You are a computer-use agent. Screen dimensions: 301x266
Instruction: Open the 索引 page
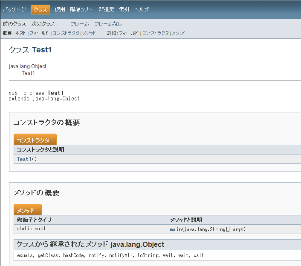coord(124,9)
